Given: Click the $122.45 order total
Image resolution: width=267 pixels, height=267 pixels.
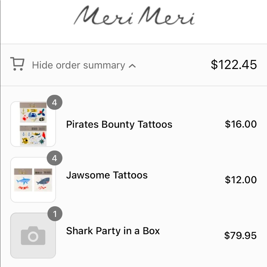Looking at the screenshot, I should click(234, 64).
